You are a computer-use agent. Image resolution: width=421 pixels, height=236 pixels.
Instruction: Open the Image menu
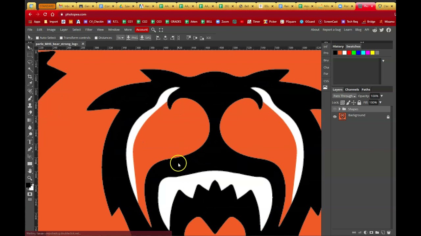(51, 30)
